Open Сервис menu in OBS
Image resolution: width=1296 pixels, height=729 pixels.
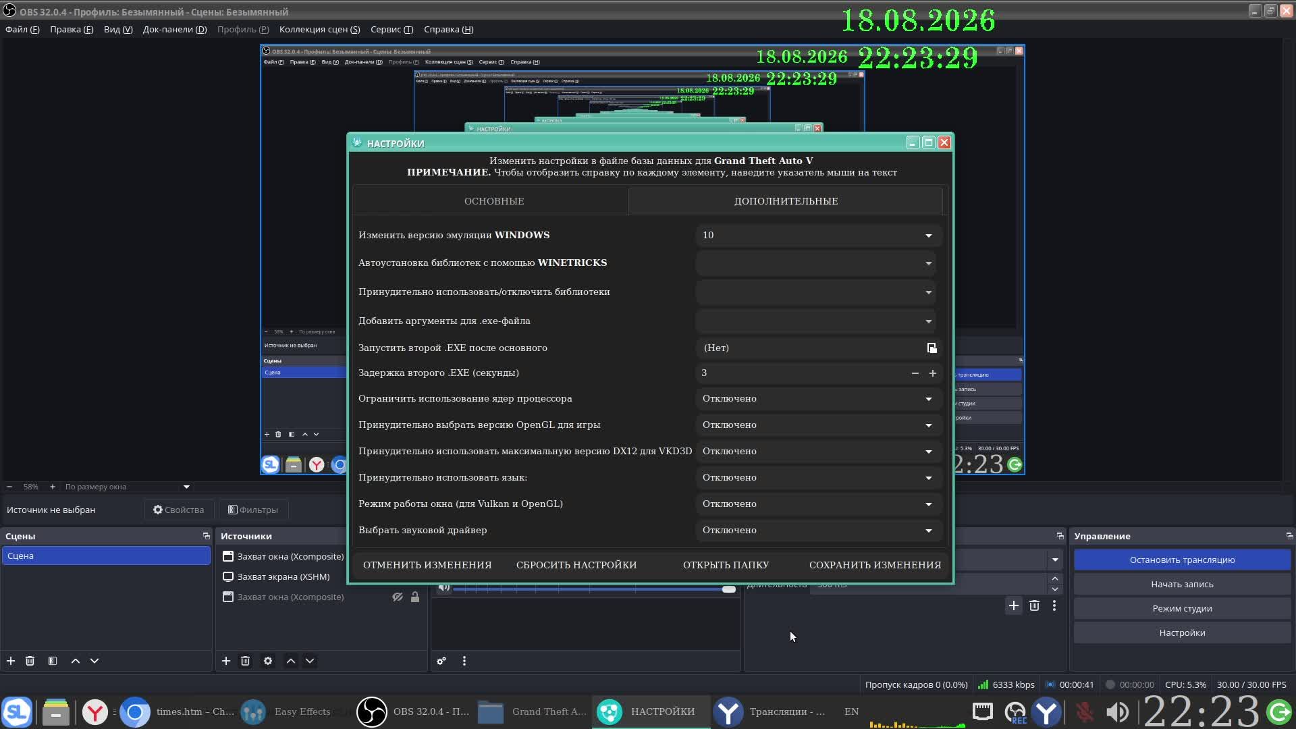click(391, 30)
